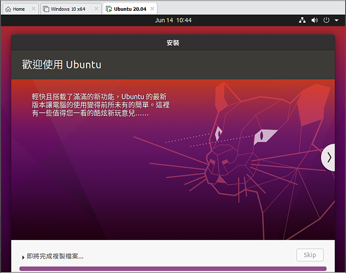The image size is (346, 273).
Task: Click the purple installation progress bar
Action: click(173, 268)
